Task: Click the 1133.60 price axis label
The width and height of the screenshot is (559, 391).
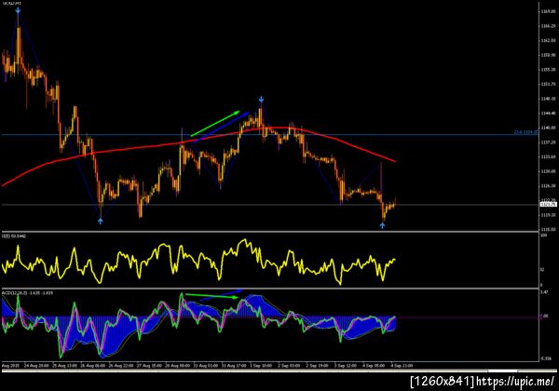Action: click(548, 156)
